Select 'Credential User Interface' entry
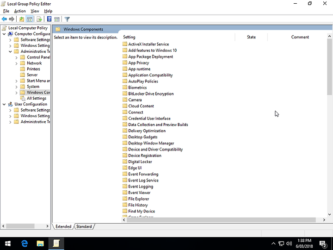 click(x=149, y=119)
